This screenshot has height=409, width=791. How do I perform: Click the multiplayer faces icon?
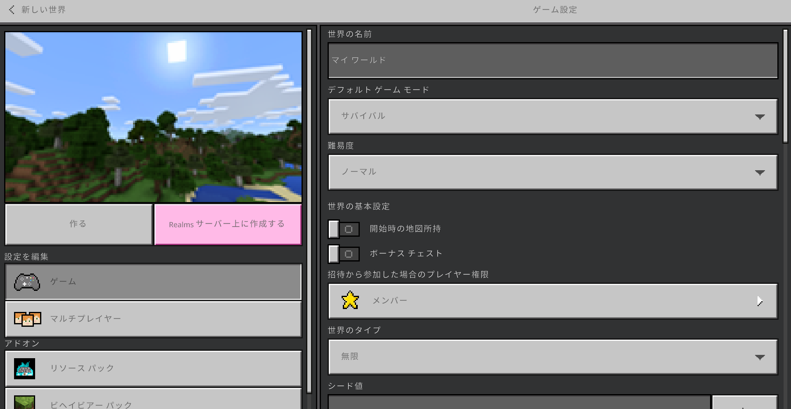coord(27,319)
